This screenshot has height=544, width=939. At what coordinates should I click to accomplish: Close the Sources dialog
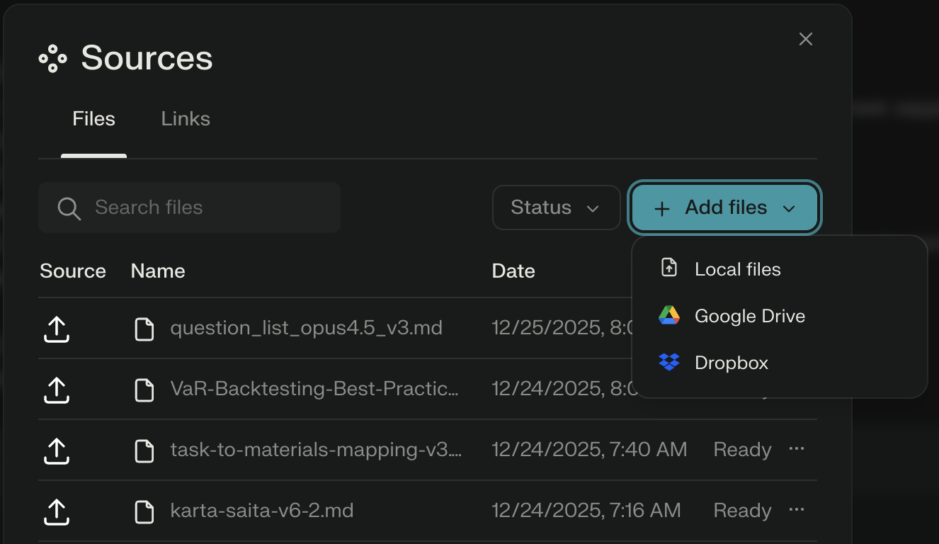pos(805,40)
